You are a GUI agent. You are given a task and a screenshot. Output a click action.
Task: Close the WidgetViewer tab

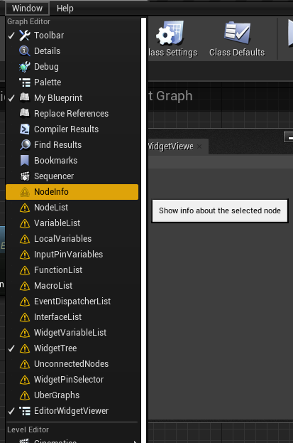[x=199, y=146]
